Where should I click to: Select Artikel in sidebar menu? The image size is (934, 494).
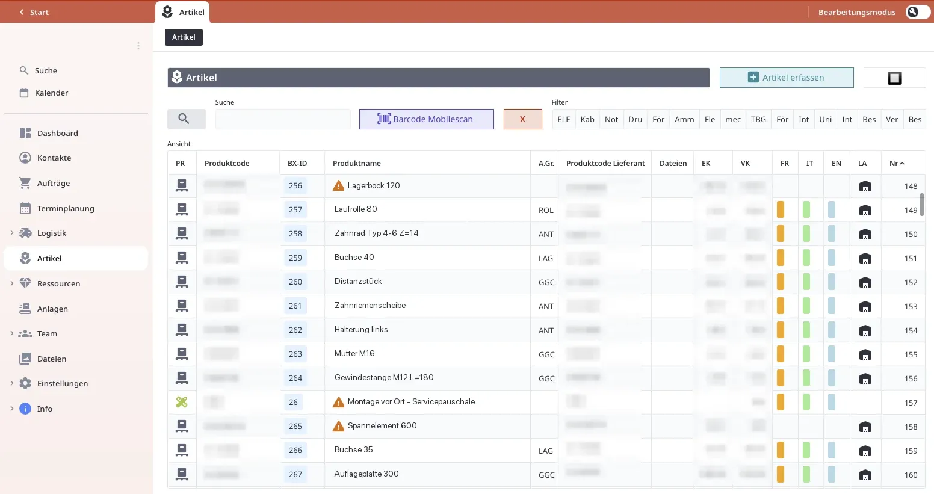[76, 258]
